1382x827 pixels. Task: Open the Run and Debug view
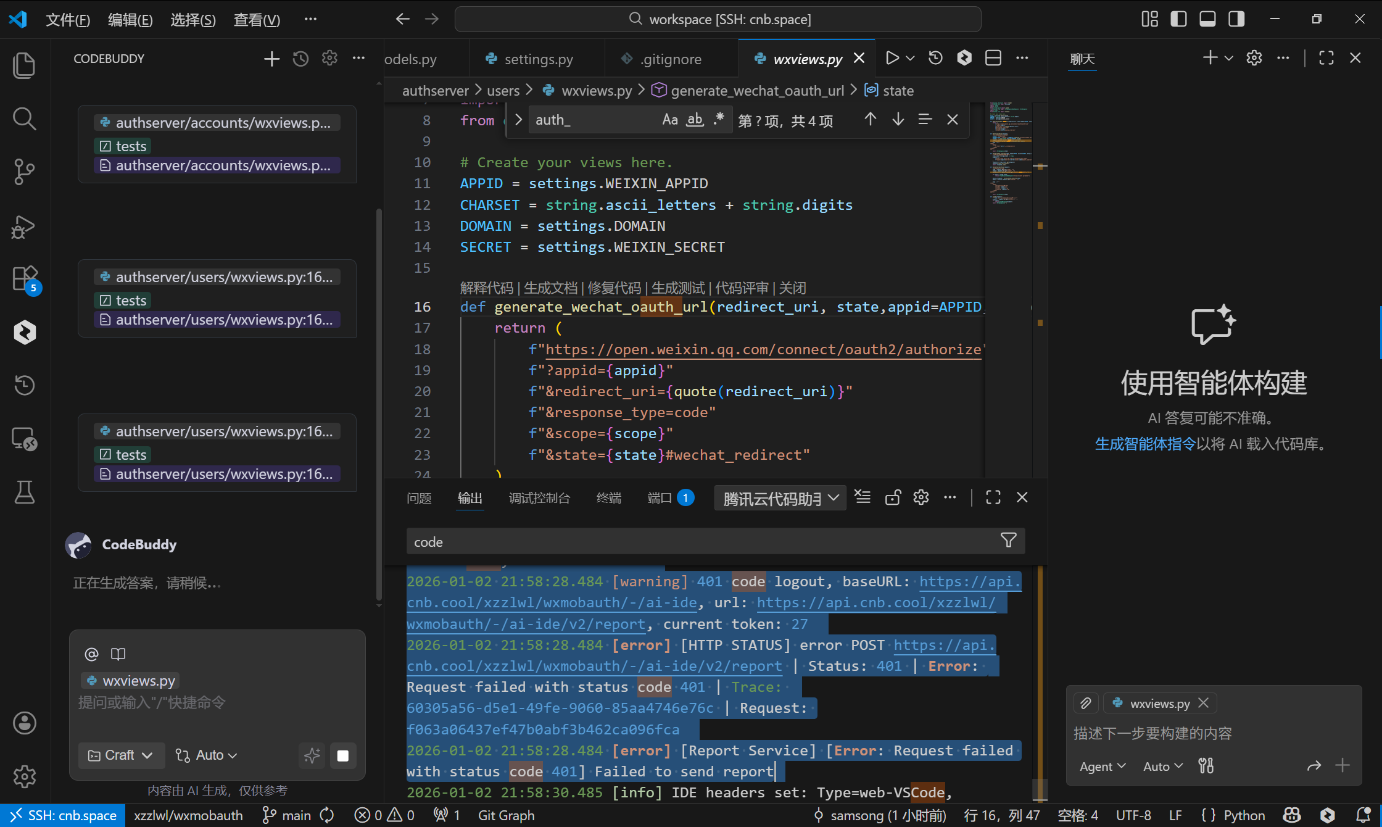[24, 226]
